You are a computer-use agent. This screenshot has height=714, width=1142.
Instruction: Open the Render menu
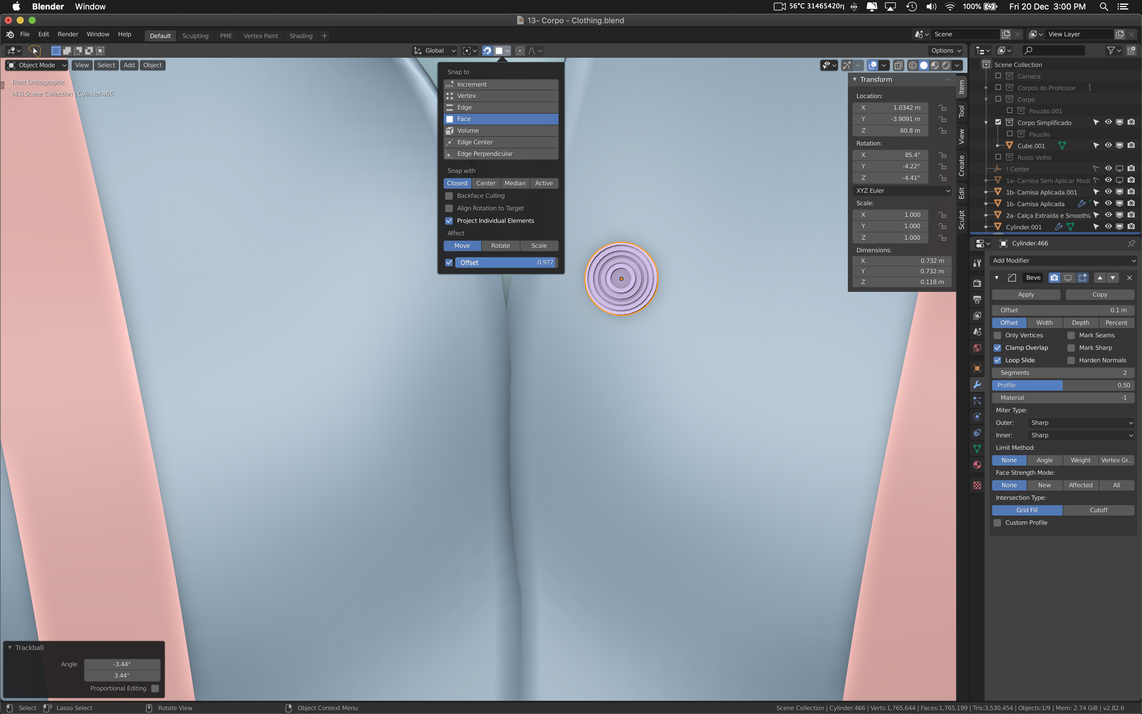(x=68, y=34)
